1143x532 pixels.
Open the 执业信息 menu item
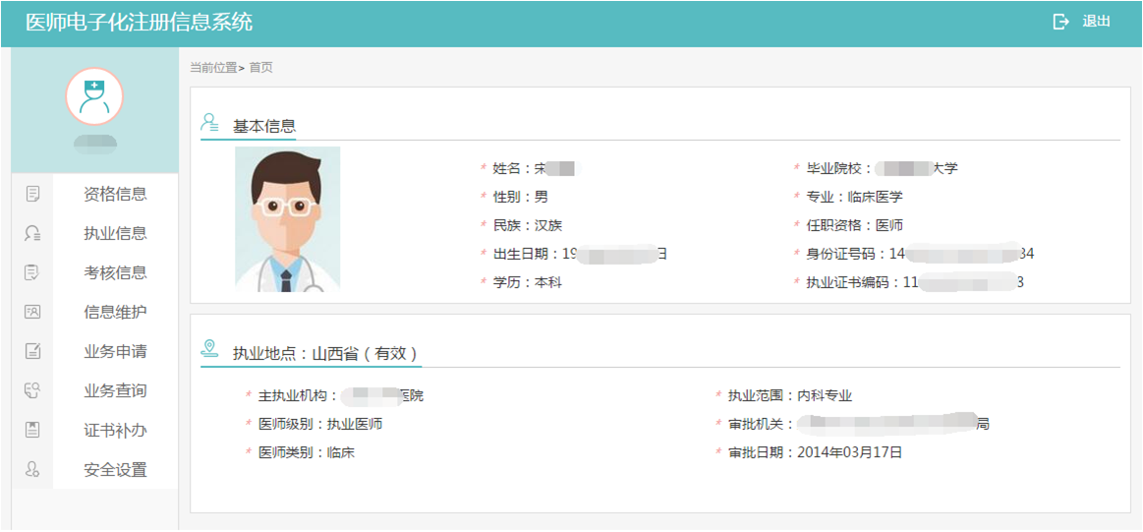(x=115, y=233)
